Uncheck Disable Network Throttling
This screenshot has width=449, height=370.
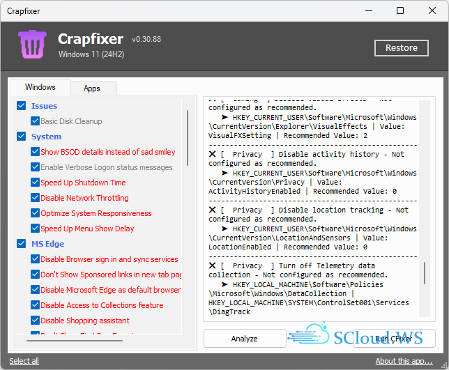point(35,197)
